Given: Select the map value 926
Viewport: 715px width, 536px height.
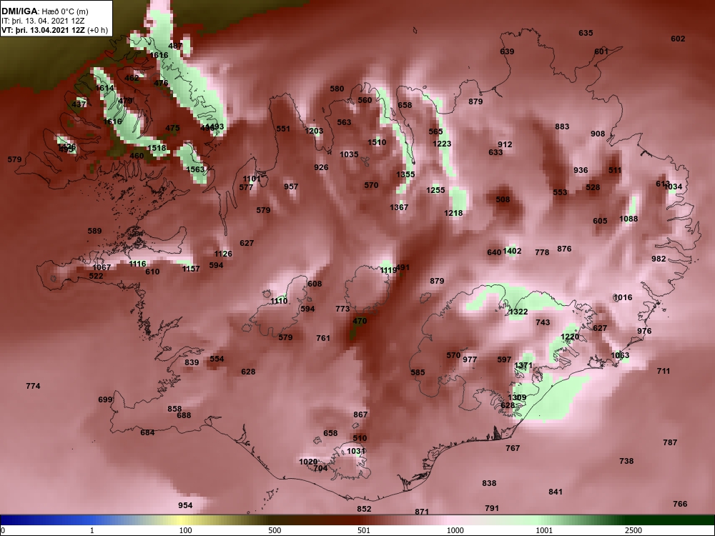Looking at the screenshot, I should pos(321,167).
